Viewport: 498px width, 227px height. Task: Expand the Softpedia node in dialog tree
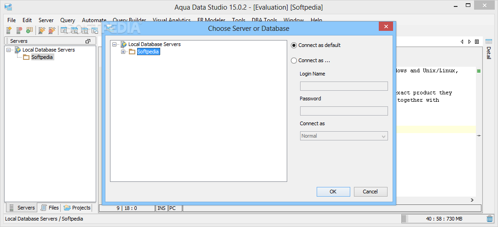pos(123,52)
